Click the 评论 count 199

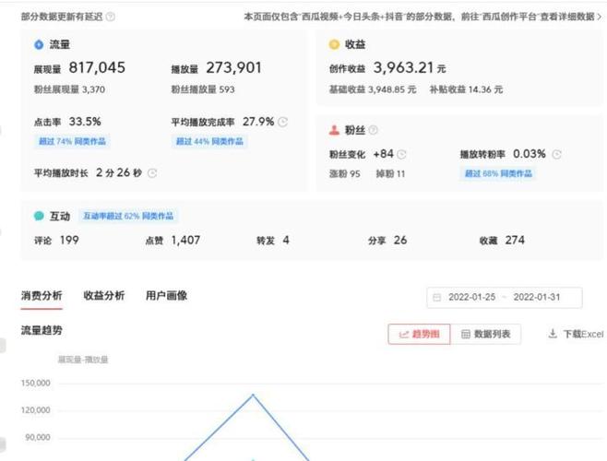click(x=69, y=240)
